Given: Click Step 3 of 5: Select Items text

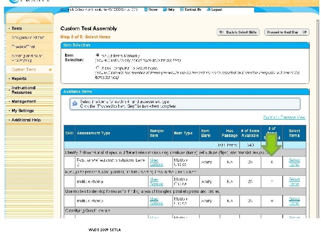Looking at the screenshot, I should tap(85, 37).
